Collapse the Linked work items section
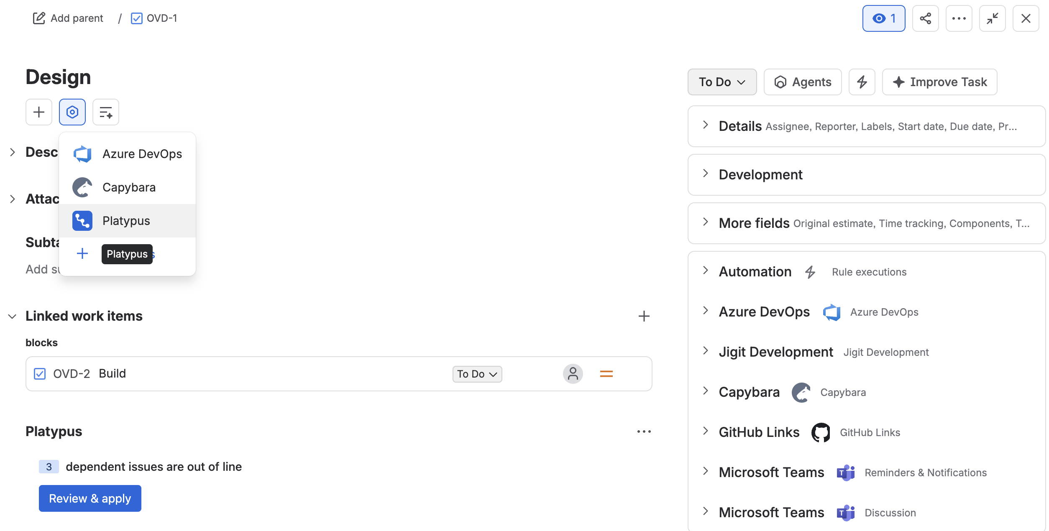 tap(13, 316)
